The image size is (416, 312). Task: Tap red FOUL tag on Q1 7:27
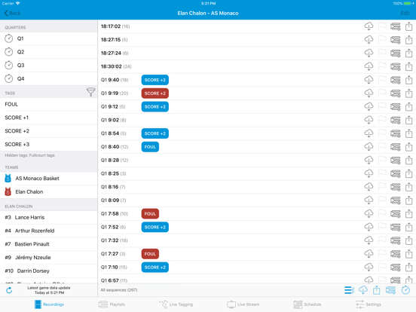tap(150, 254)
